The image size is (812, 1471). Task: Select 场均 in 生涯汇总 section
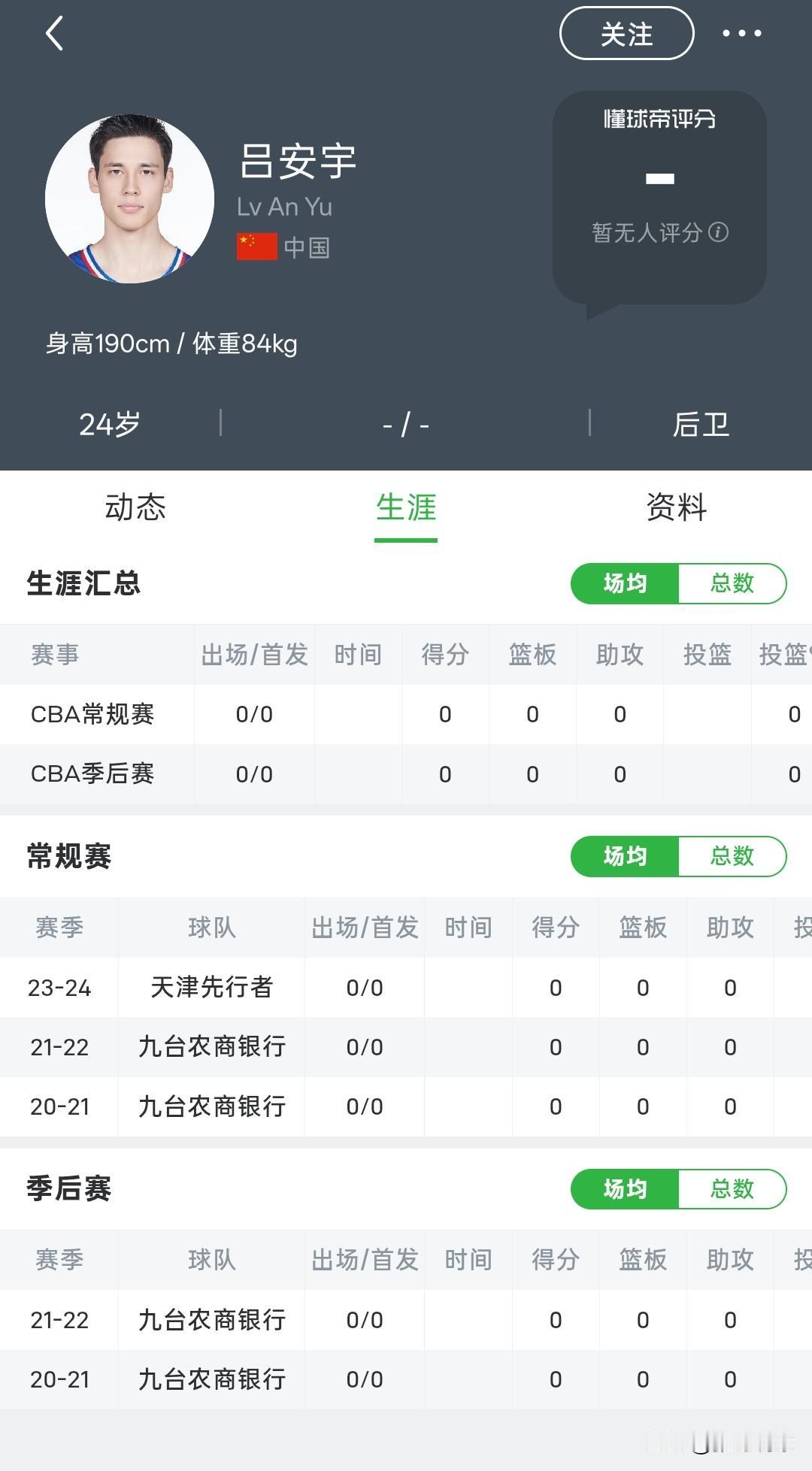(x=625, y=583)
